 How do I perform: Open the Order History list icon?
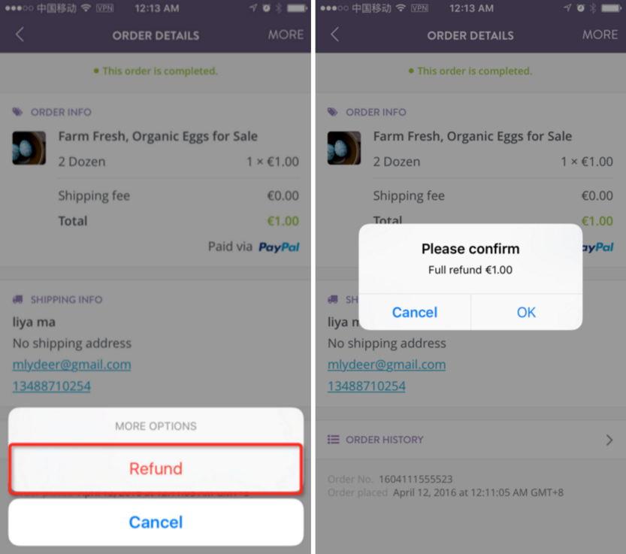(x=334, y=440)
